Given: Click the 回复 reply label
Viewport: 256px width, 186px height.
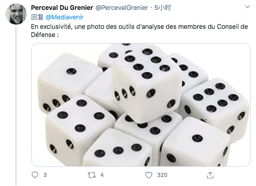Looking at the screenshot, I should tap(37, 17).
